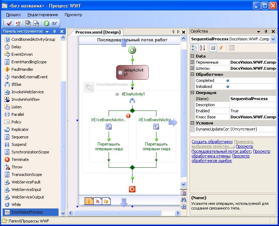Click the Enabled property value True
Image resolution: width=279 pixels, height=226 pixels.
pos(253,111)
